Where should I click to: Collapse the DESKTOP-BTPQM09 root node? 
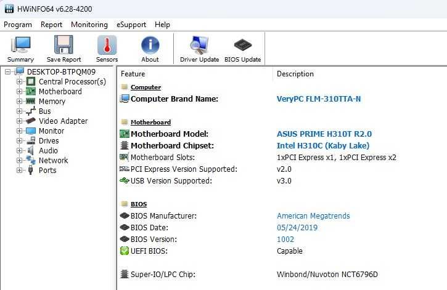(8, 71)
